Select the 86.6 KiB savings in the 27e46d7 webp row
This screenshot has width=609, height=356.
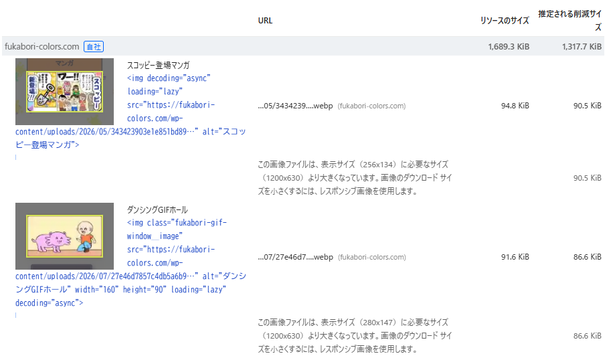588,256
